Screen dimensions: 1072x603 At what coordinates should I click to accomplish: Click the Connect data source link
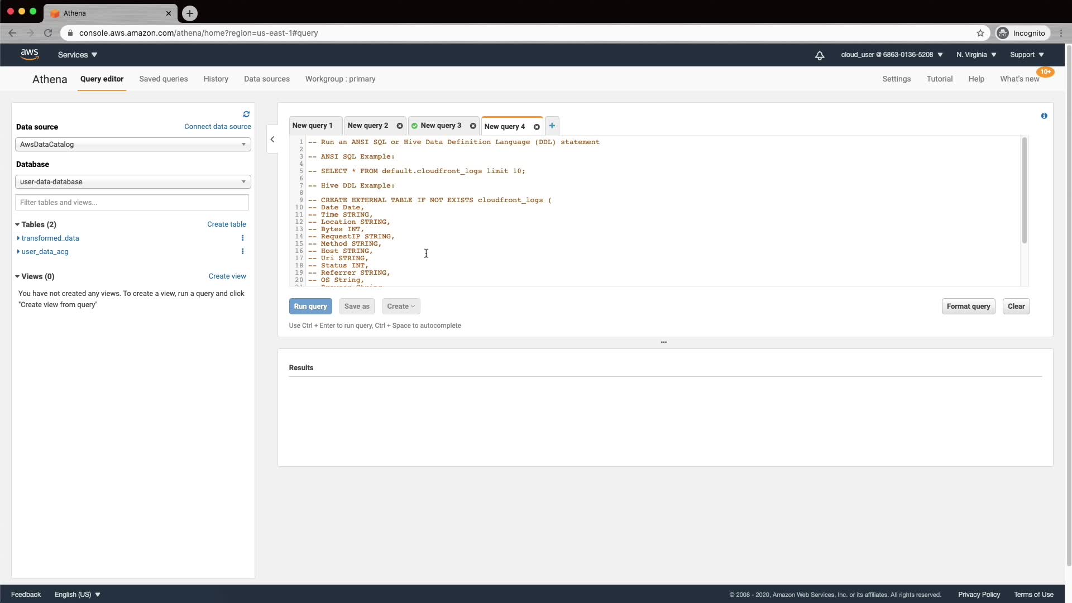(x=217, y=127)
